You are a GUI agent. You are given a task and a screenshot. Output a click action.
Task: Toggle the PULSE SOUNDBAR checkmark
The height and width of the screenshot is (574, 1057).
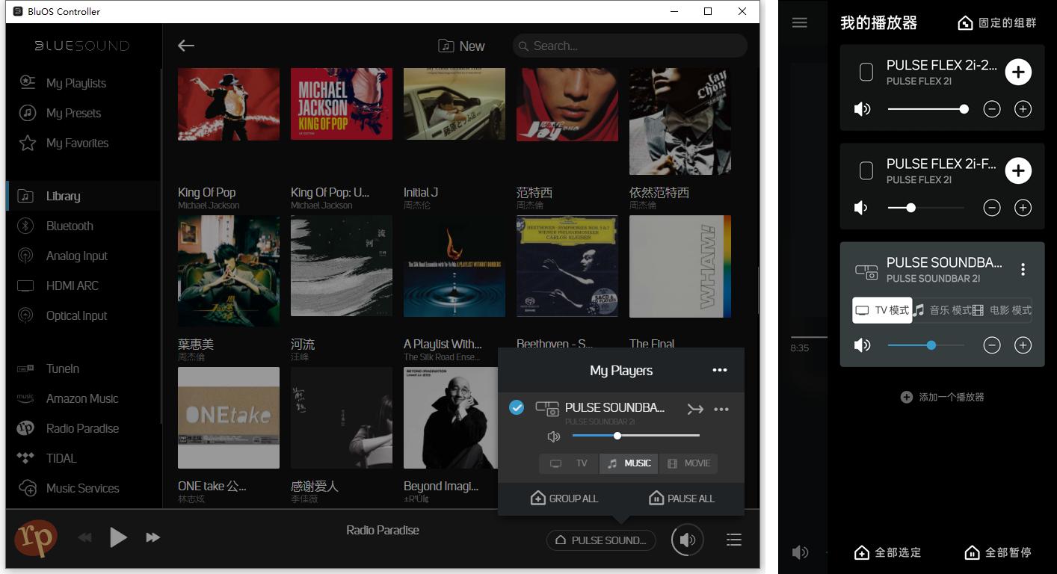(x=517, y=407)
